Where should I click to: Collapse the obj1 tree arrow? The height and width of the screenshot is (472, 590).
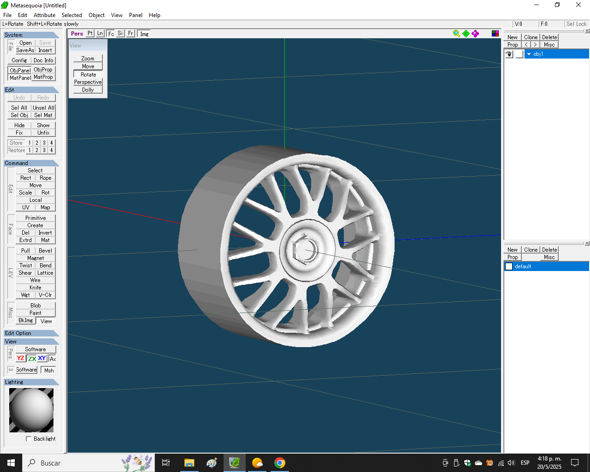coord(529,54)
